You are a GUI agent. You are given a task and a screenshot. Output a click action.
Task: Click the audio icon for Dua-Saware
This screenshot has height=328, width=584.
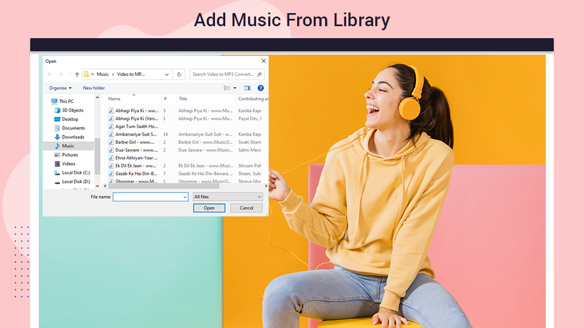(111, 150)
